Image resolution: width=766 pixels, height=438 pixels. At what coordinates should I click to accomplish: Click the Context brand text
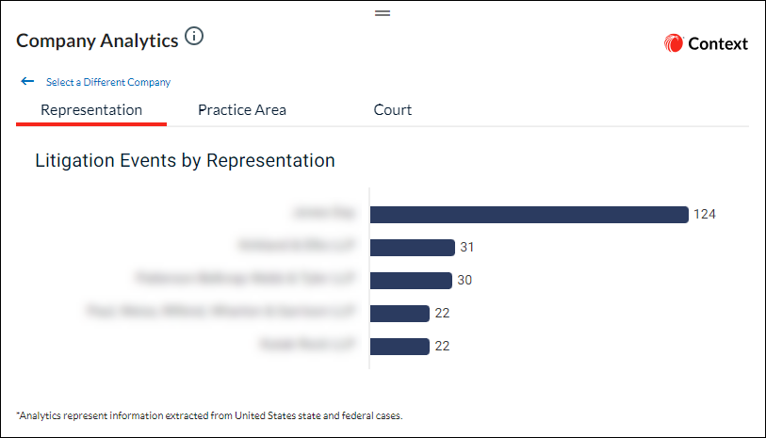718,44
